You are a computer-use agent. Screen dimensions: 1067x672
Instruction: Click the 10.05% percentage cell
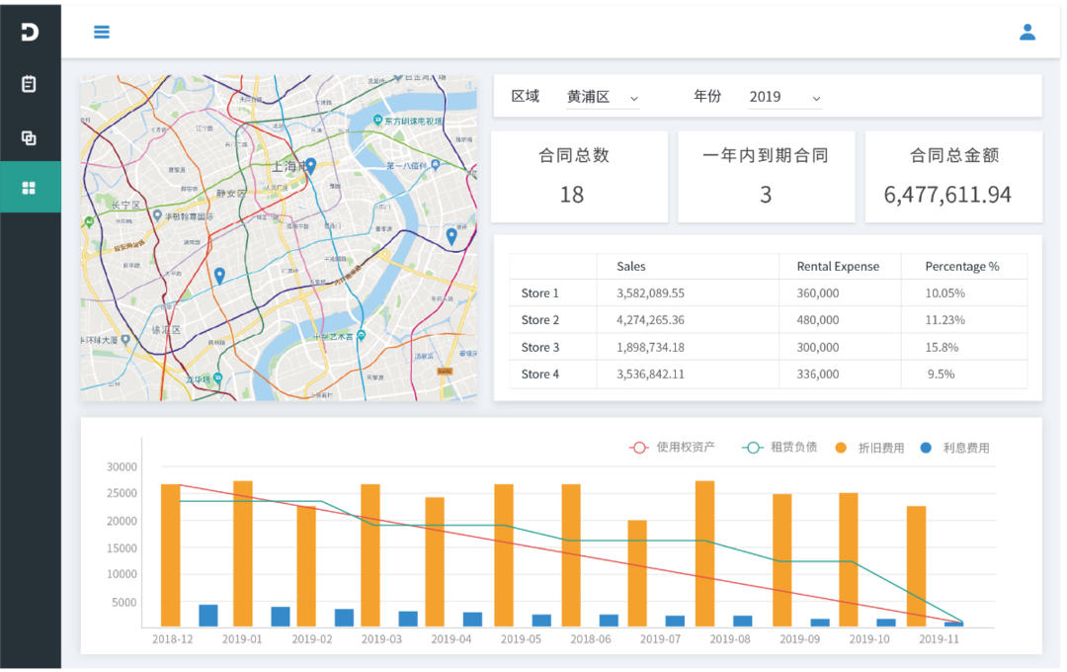tap(945, 294)
